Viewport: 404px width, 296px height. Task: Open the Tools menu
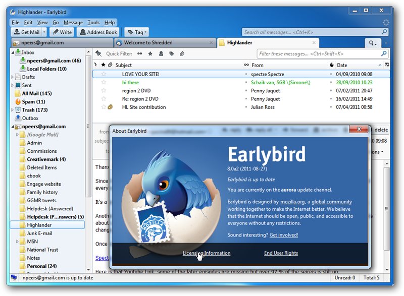pos(93,22)
